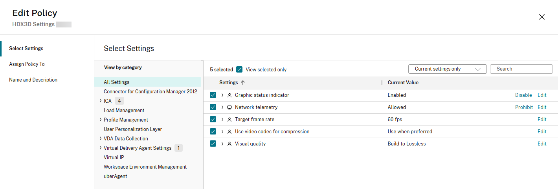Deselect the Visual quality setting checkbox
This screenshot has width=558, height=189.
pyautogui.click(x=213, y=144)
